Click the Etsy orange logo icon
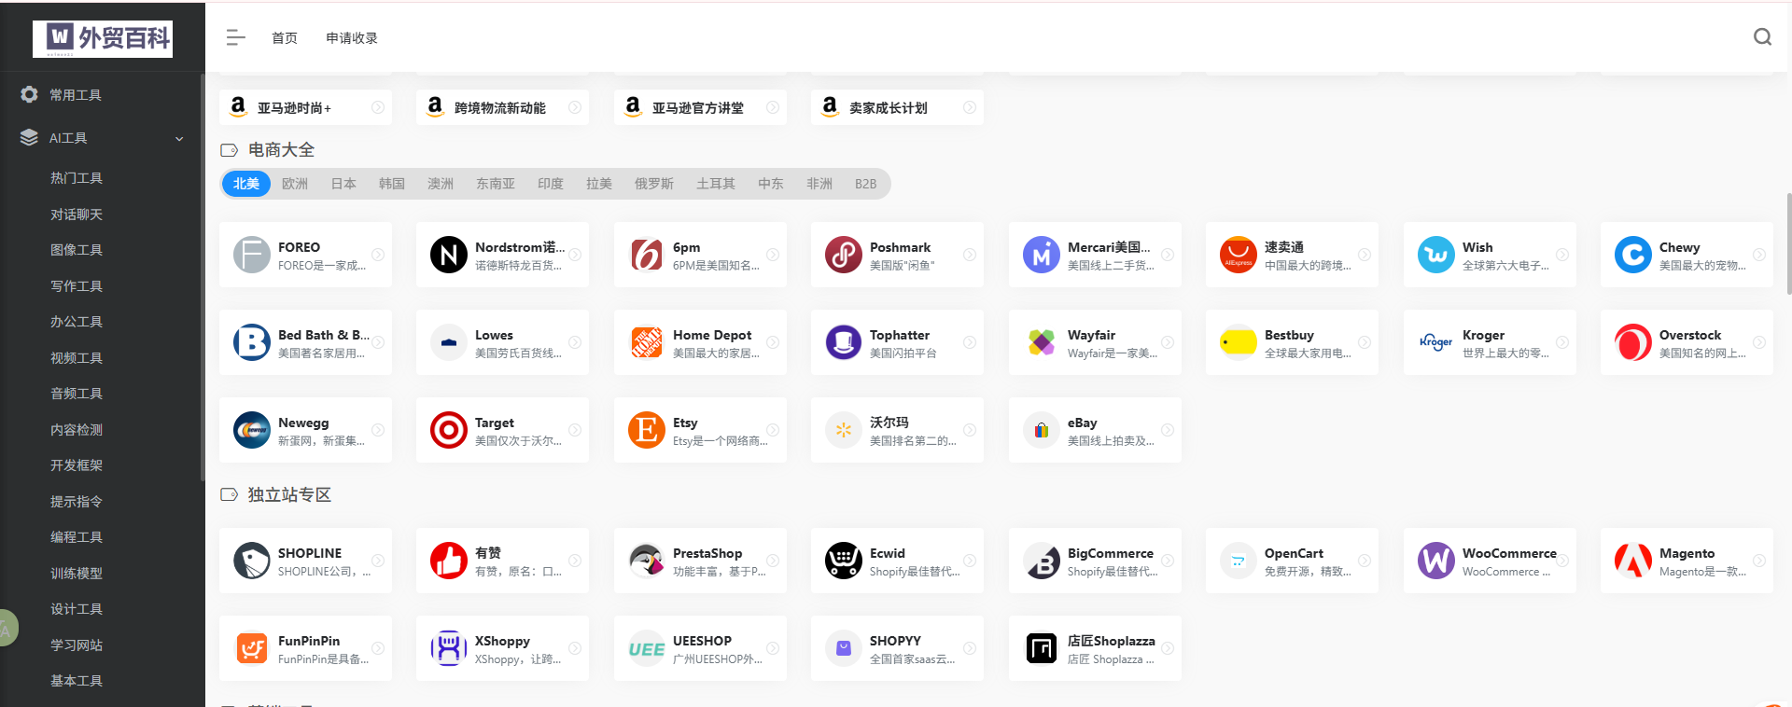1792x707 pixels. (x=646, y=430)
